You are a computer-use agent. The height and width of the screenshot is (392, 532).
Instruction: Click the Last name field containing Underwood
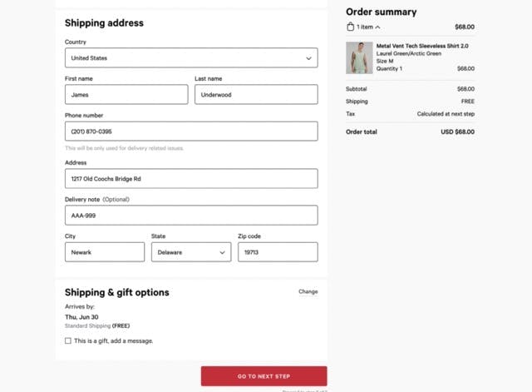[x=256, y=94]
